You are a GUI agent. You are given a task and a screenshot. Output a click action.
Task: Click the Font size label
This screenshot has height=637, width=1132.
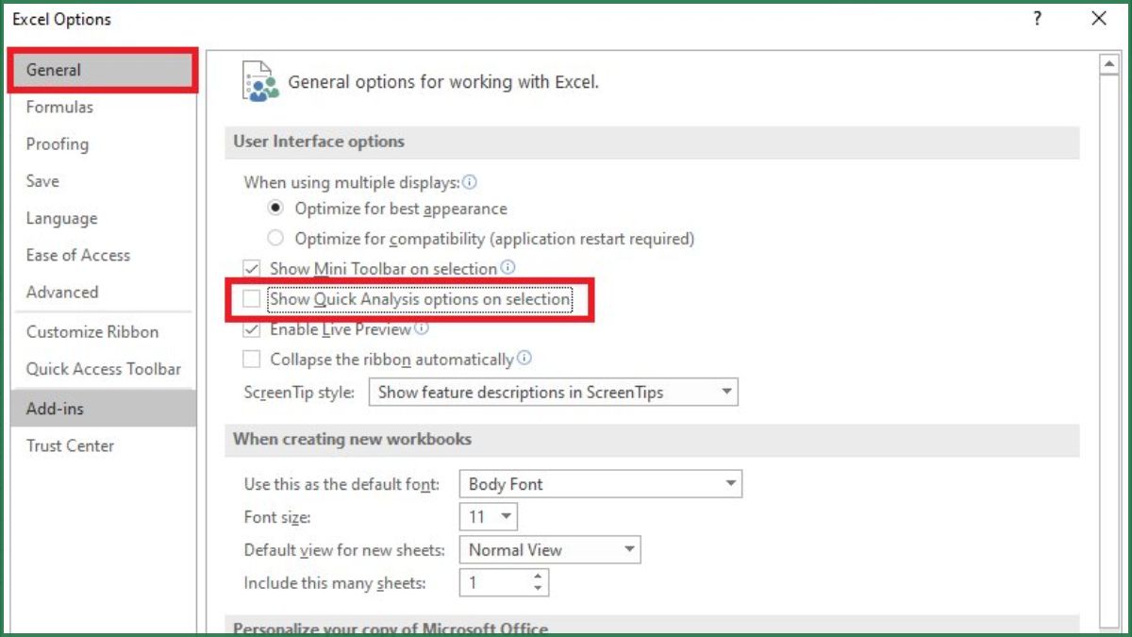(276, 517)
